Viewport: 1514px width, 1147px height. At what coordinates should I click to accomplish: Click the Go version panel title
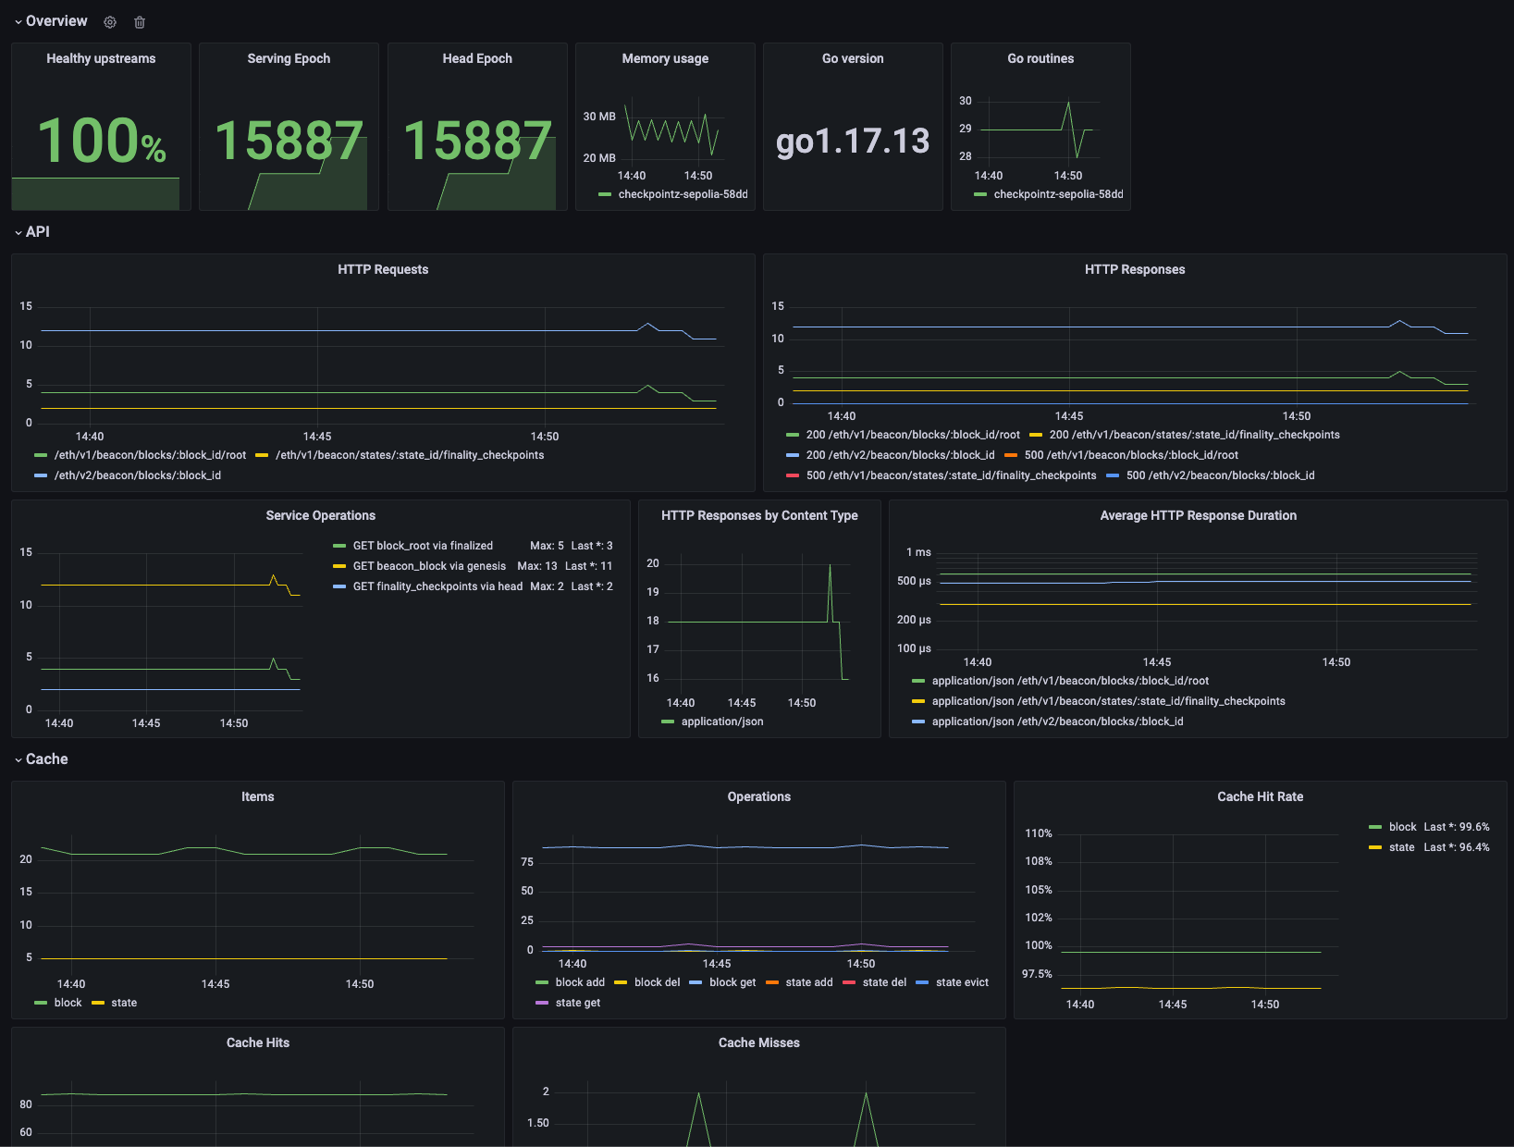pos(853,58)
